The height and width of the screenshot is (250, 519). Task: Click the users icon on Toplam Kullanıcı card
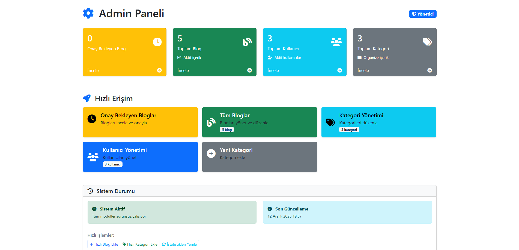point(336,42)
